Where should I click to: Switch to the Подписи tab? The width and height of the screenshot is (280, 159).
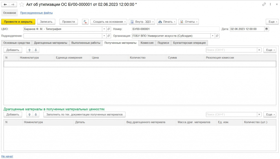click(163, 43)
